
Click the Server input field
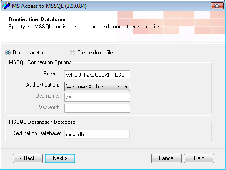click(x=97, y=75)
